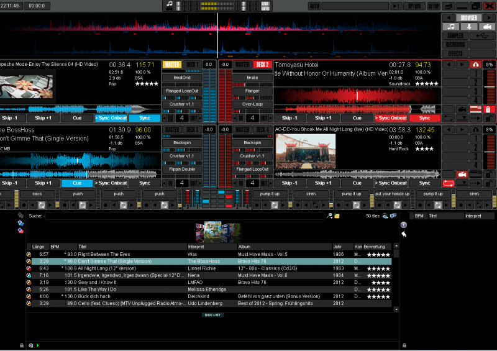Open the BeatGrid effect selector on Deck 1

pos(181,78)
